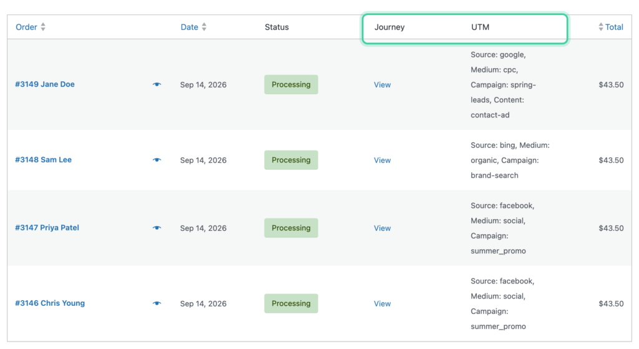Image resolution: width=639 pixels, height=349 pixels.
Task: Click $43.50 total for order #3147
Action: [x=611, y=229]
